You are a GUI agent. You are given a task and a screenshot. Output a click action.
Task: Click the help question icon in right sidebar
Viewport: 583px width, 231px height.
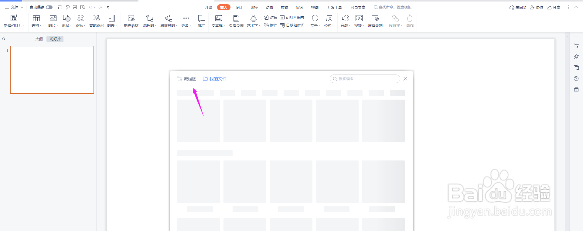point(576,79)
